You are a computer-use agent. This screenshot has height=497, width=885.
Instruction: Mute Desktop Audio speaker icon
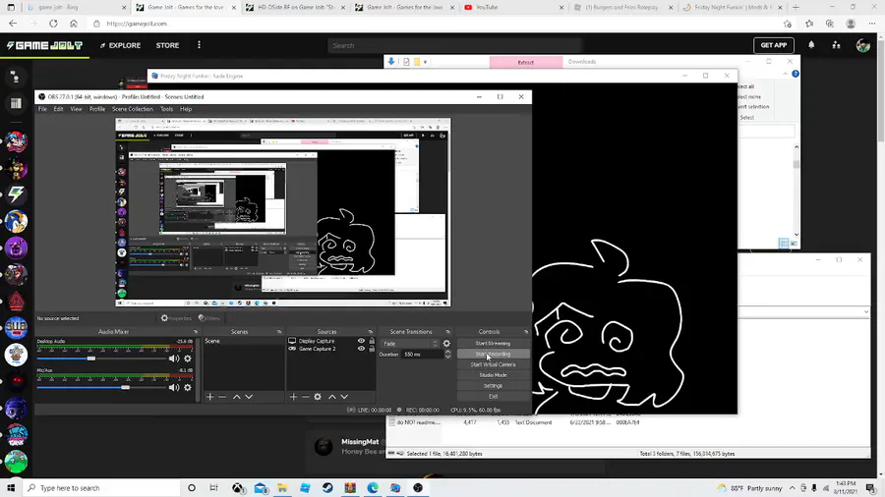(174, 359)
